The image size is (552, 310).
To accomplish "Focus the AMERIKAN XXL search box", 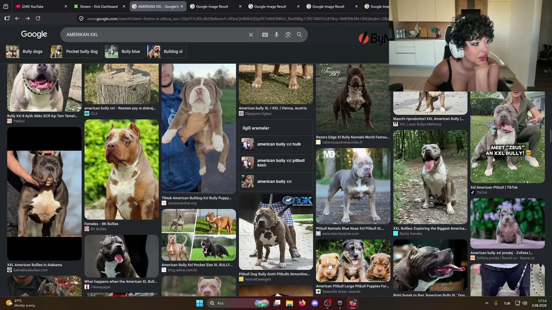I will (155, 34).
